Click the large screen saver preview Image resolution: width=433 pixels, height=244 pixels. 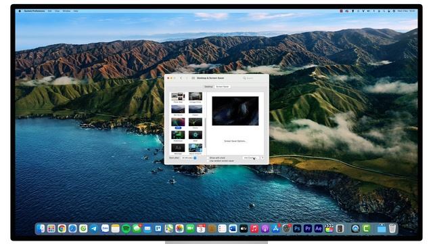pyautogui.click(x=235, y=111)
